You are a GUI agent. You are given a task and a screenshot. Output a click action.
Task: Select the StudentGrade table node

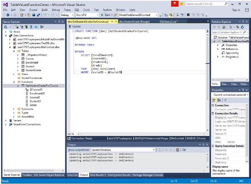point(33,70)
